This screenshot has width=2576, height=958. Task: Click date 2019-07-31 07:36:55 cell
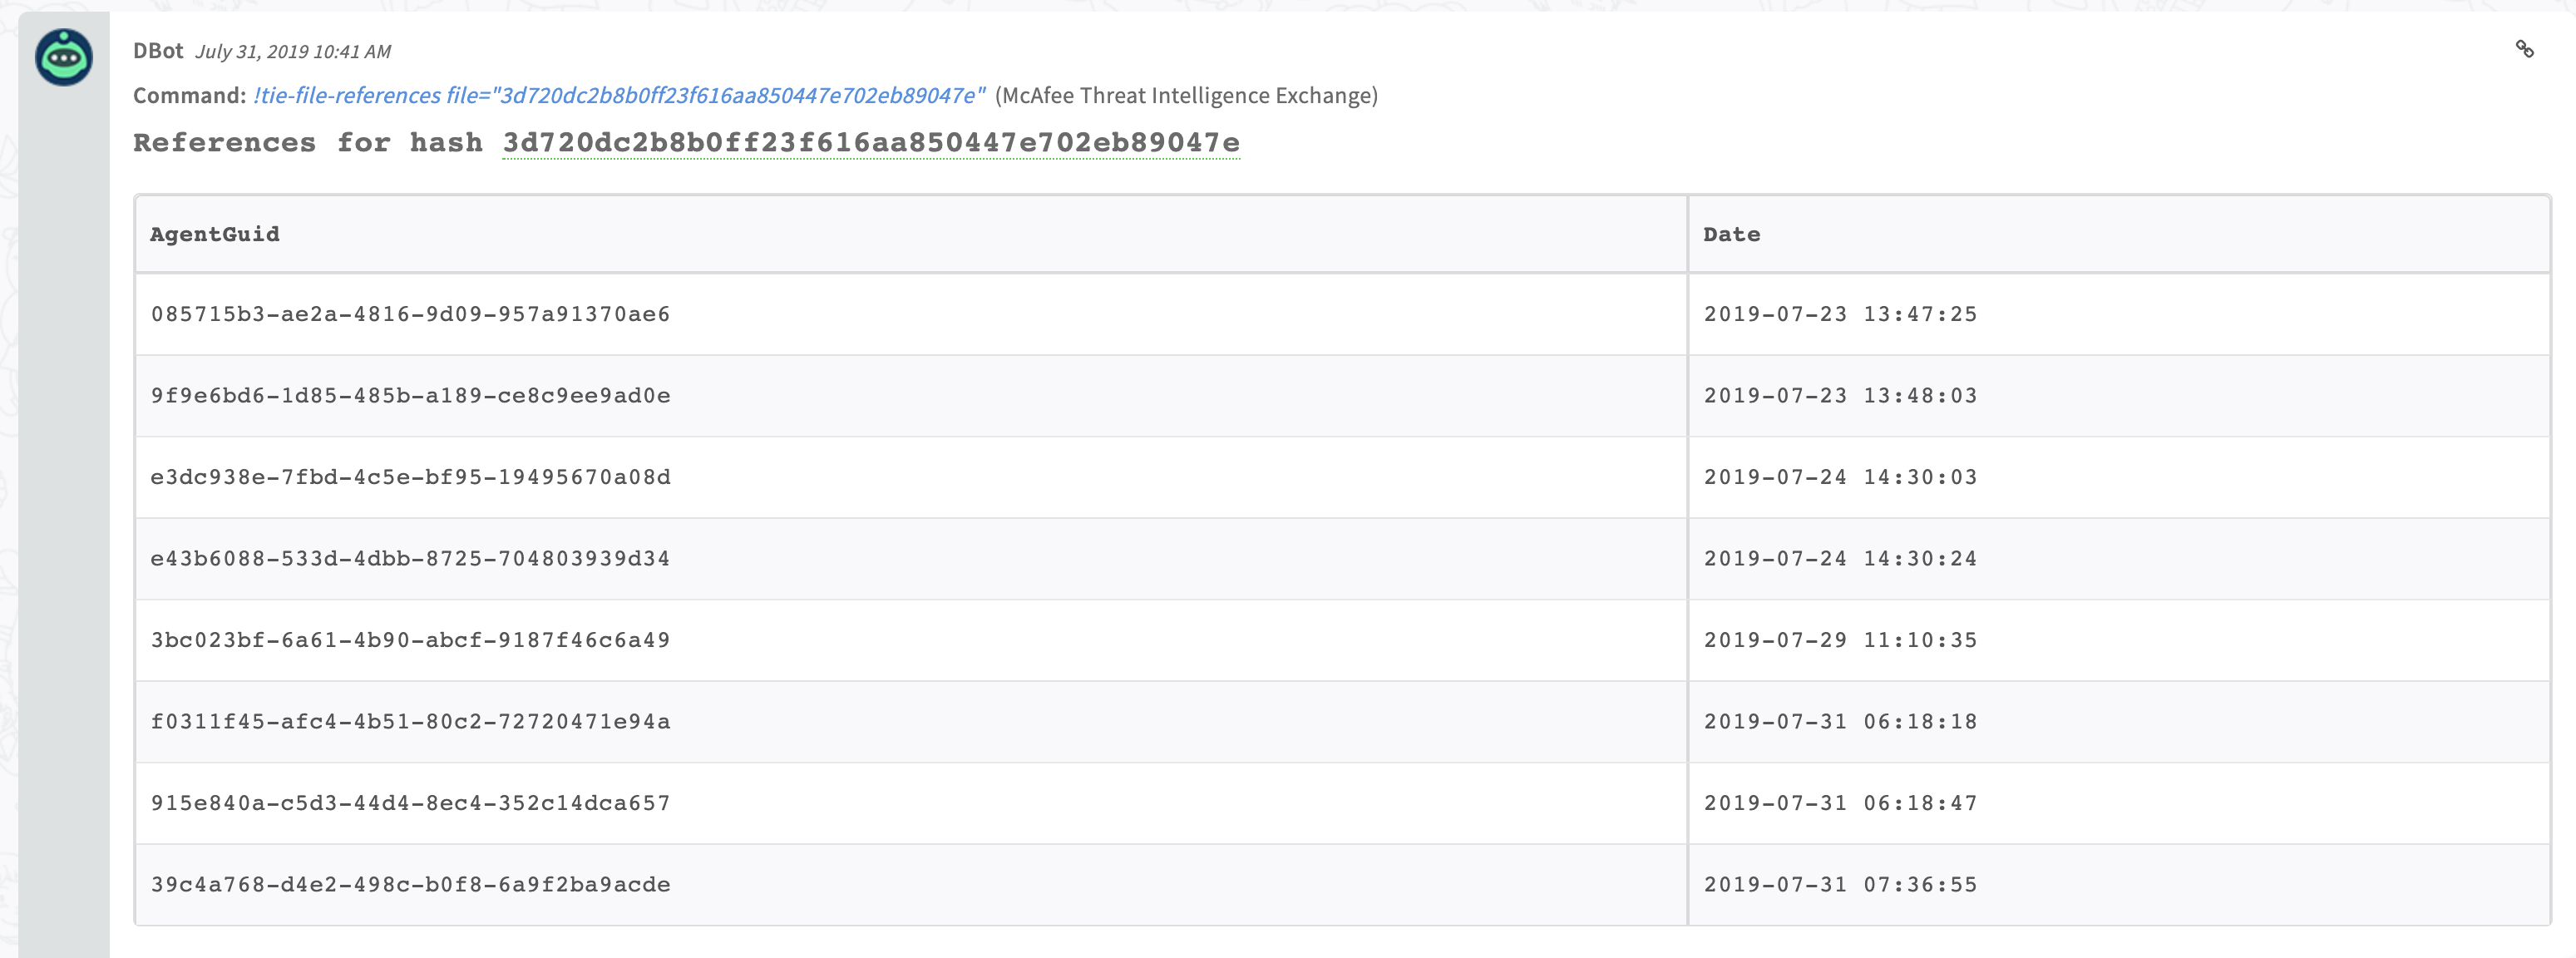tap(1840, 885)
